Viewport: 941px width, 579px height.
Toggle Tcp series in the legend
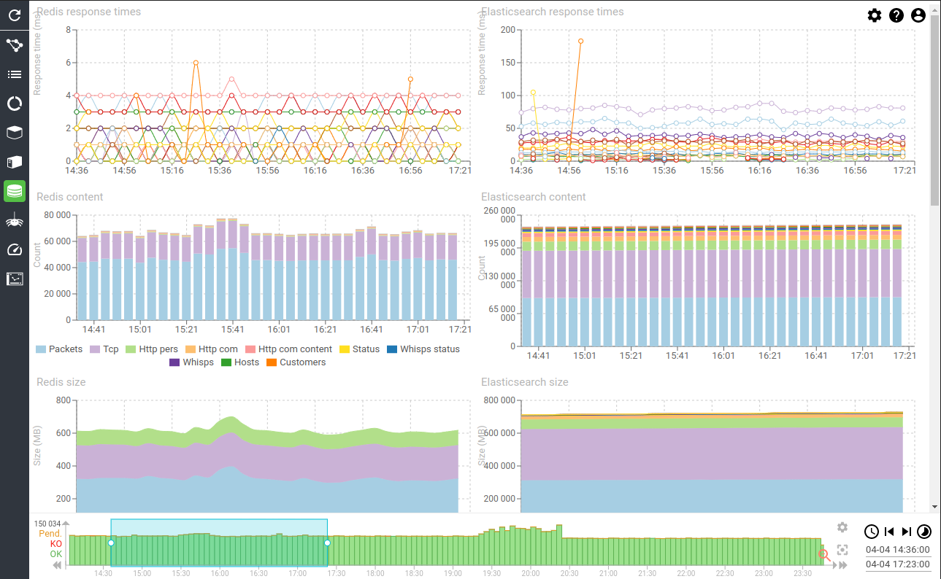tap(104, 349)
